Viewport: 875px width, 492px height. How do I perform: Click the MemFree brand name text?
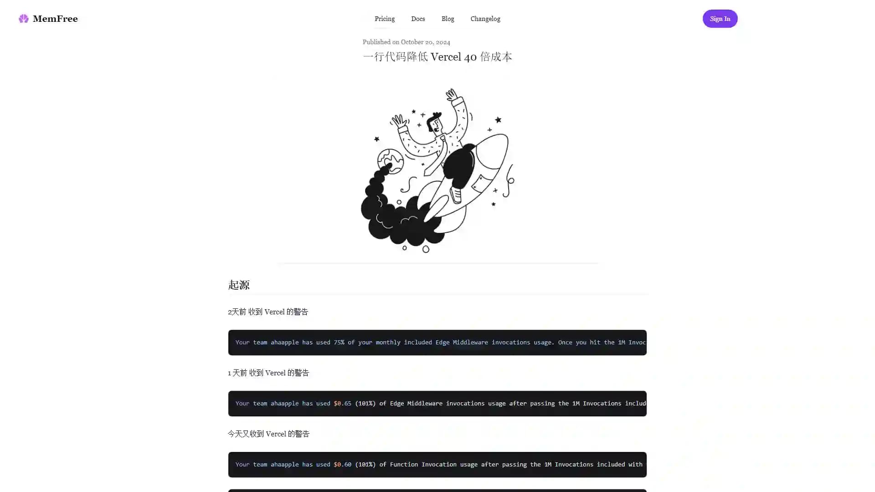tap(55, 19)
